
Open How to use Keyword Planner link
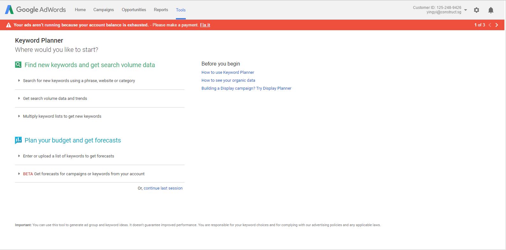[228, 73]
